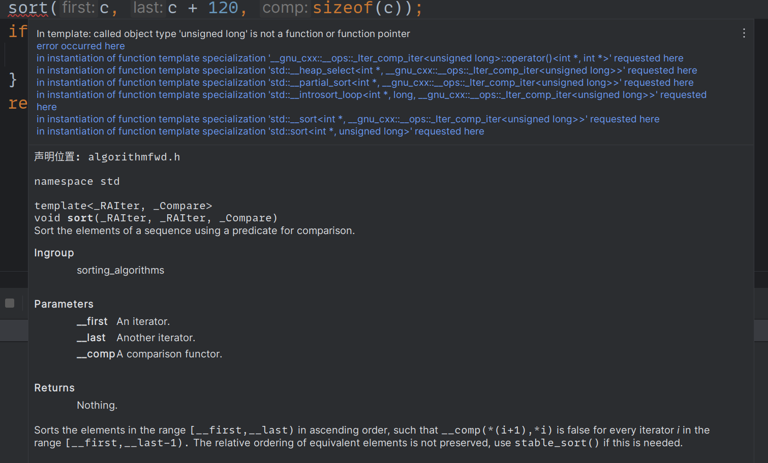
Task: Follow the std::sort<int *, unsigned long> link
Action: pos(260,131)
